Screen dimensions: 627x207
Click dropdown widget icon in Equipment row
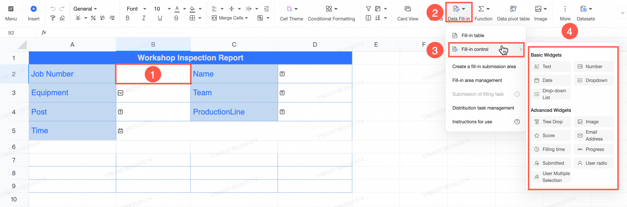[x=121, y=93]
